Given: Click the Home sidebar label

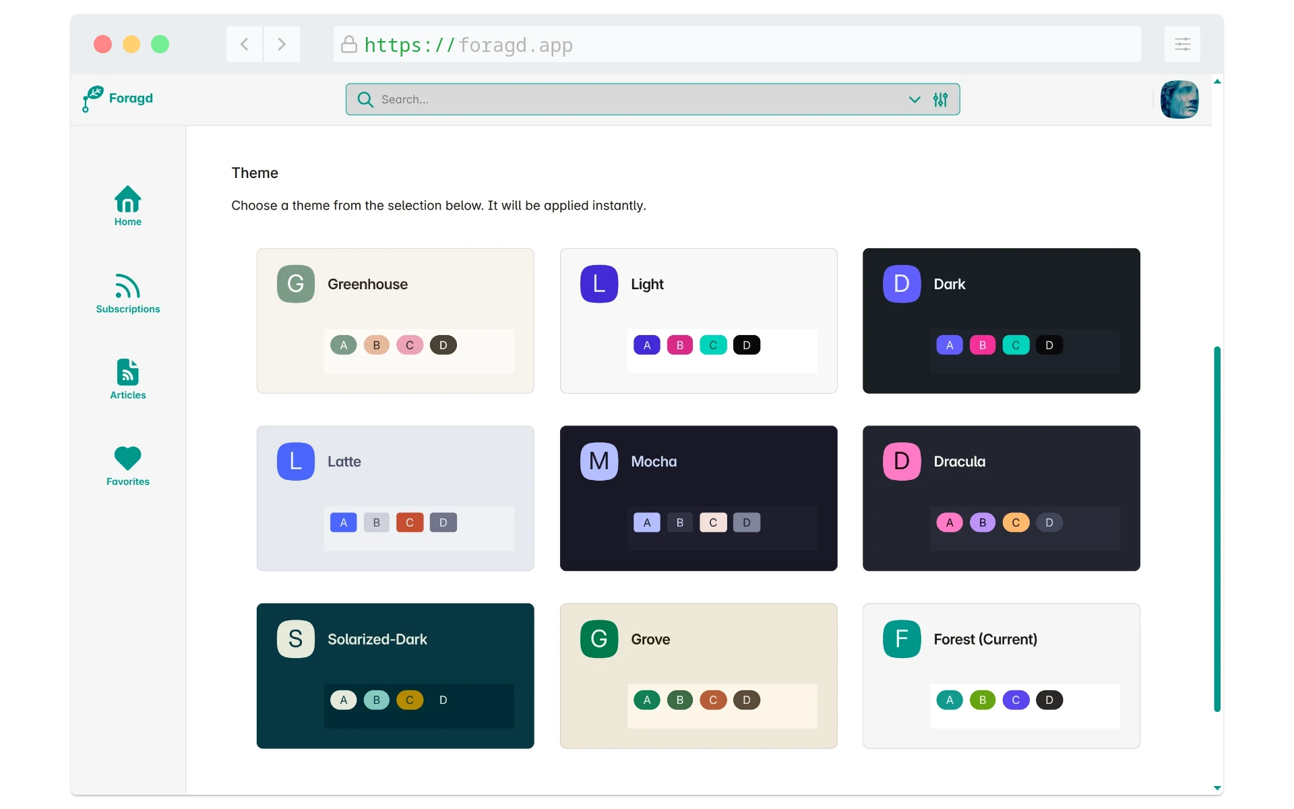Looking at the screenshot, I should pyautogui.click(x=128, y=222).
